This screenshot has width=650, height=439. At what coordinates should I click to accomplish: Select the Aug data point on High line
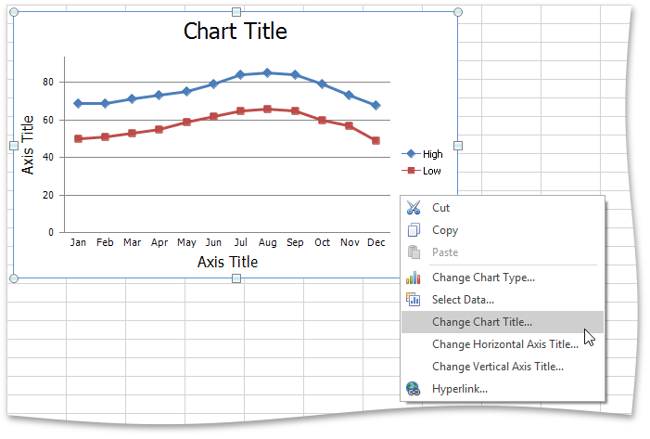click(x=267, y=72)
